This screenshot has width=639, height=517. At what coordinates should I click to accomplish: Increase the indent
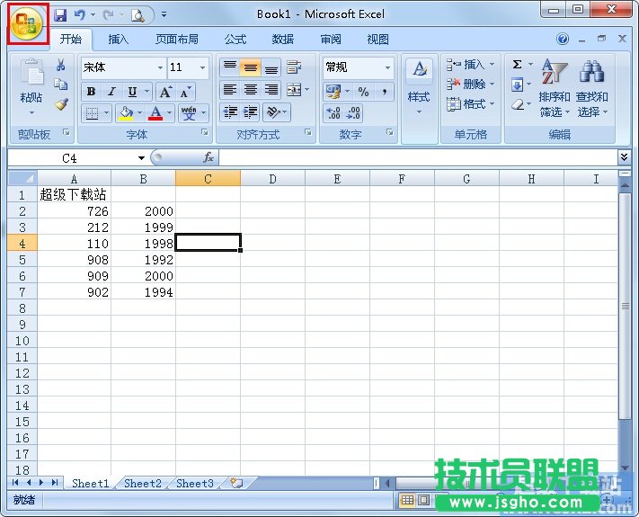click(x=250, y=112)
